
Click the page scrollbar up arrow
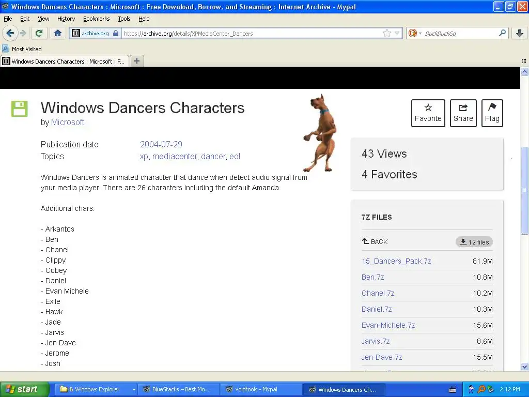(x=524, y=71)
